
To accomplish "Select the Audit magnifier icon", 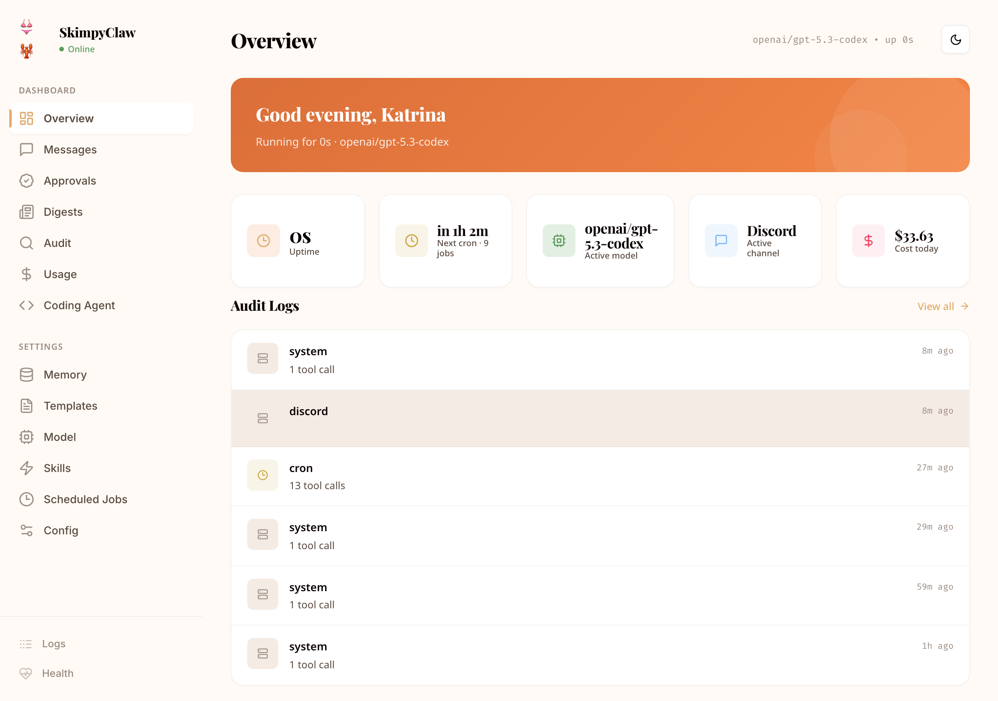I will 27,243.
